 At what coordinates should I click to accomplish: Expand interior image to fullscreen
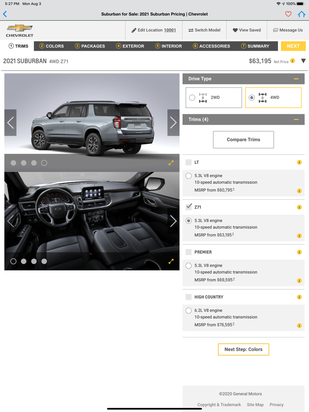[171, 261]
